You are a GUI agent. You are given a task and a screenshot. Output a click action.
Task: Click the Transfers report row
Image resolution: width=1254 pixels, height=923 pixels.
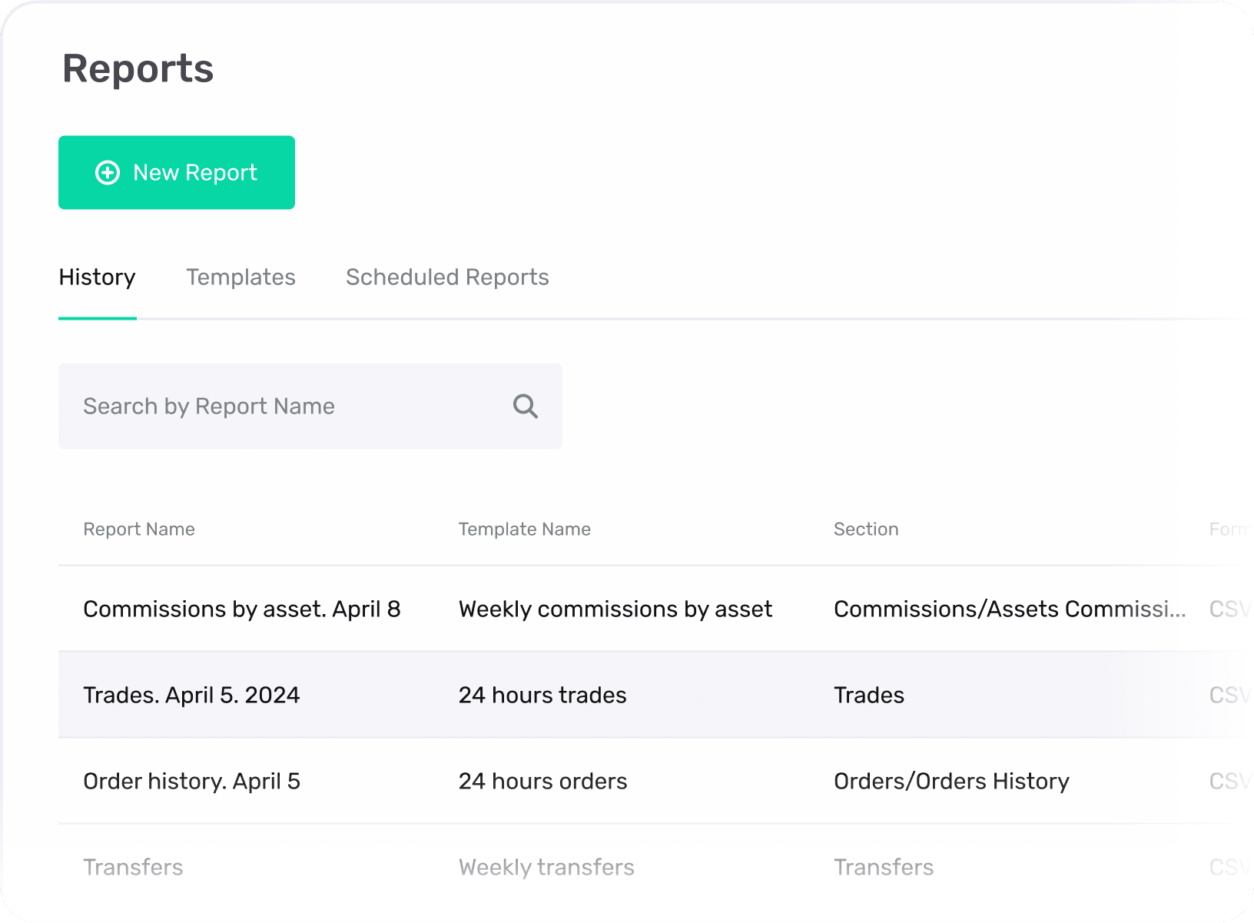(x=133, y=867)
